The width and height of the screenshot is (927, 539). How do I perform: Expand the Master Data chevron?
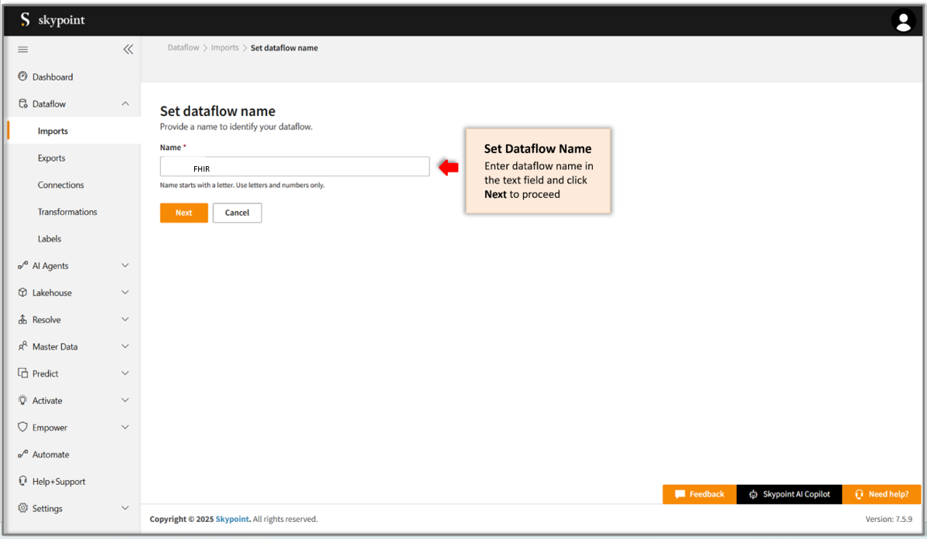(x=125, y=346)
